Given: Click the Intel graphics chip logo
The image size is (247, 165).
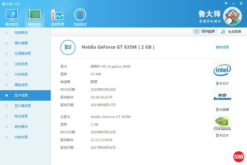Looking at the screenshot, I should (222, 70).
